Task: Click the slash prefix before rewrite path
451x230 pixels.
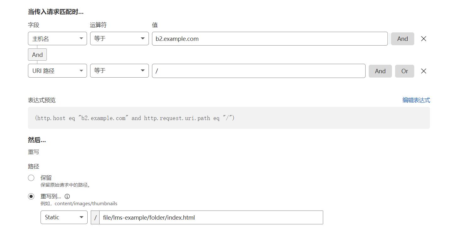Action: [95, 217]
